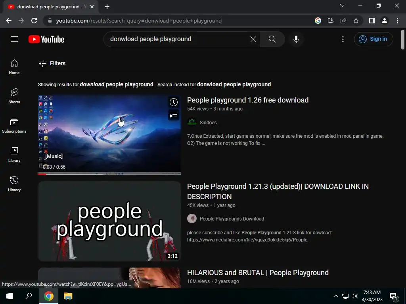This screenshot has height=304, width=406.
Task: Open the notification center icon
Action: pos(393,296)
